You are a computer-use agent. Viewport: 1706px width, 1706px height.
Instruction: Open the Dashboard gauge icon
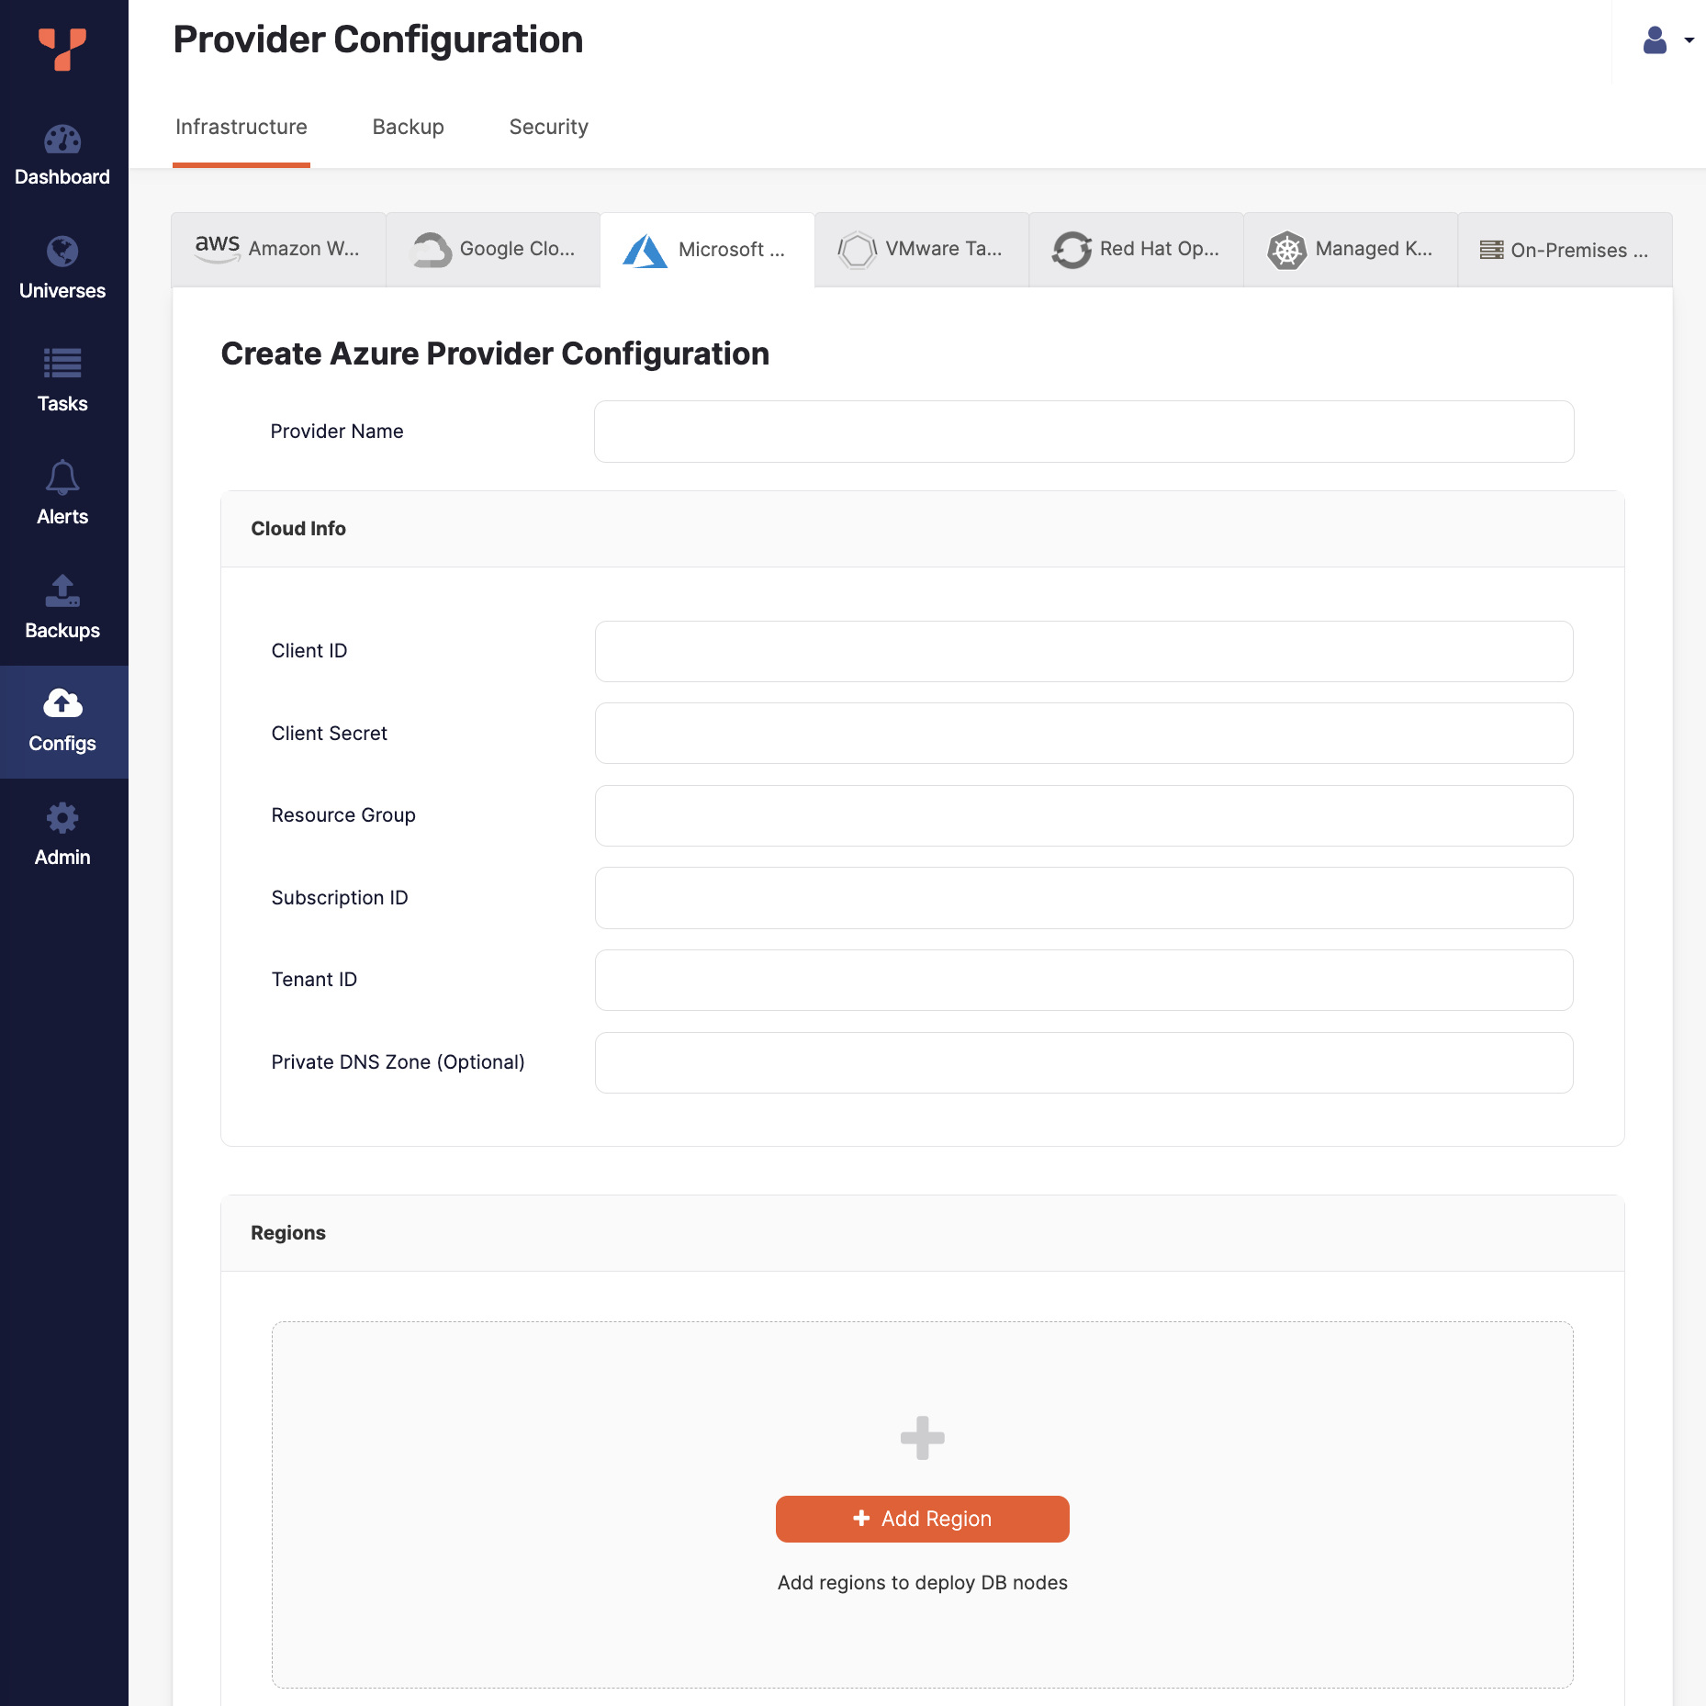click(62, 140)
